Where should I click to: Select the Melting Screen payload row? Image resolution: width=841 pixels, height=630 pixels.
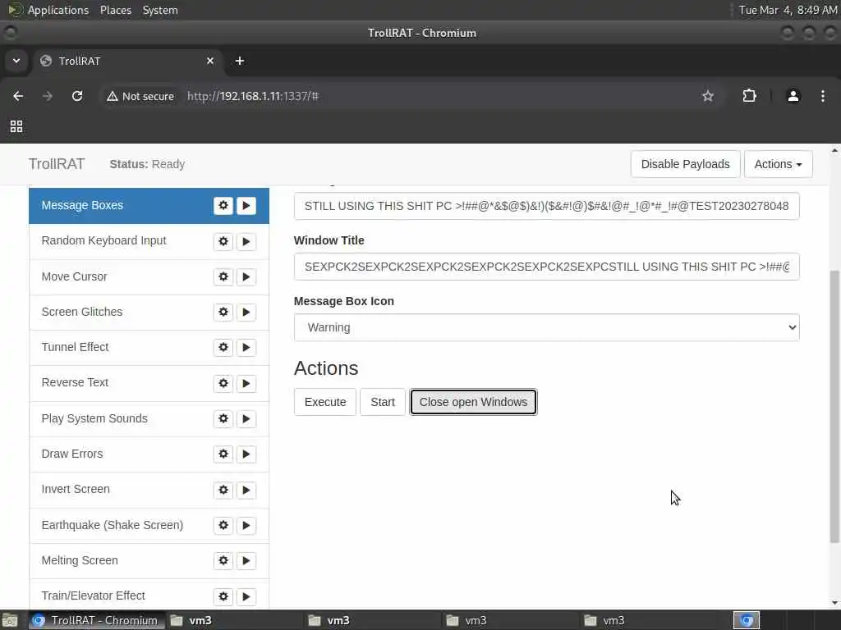point(149,561)
